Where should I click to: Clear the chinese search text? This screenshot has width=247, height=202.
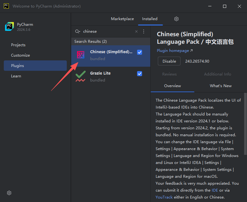pos(136,31)
